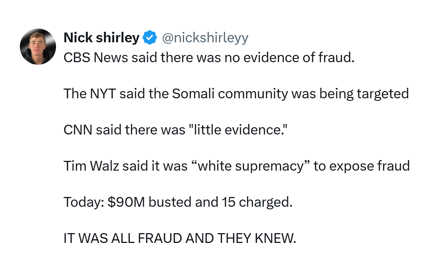The height and width of the screenshot is (274, 439).
Task: Click the word "CNN" in the tweet
Action: click(x=78, y=130)
